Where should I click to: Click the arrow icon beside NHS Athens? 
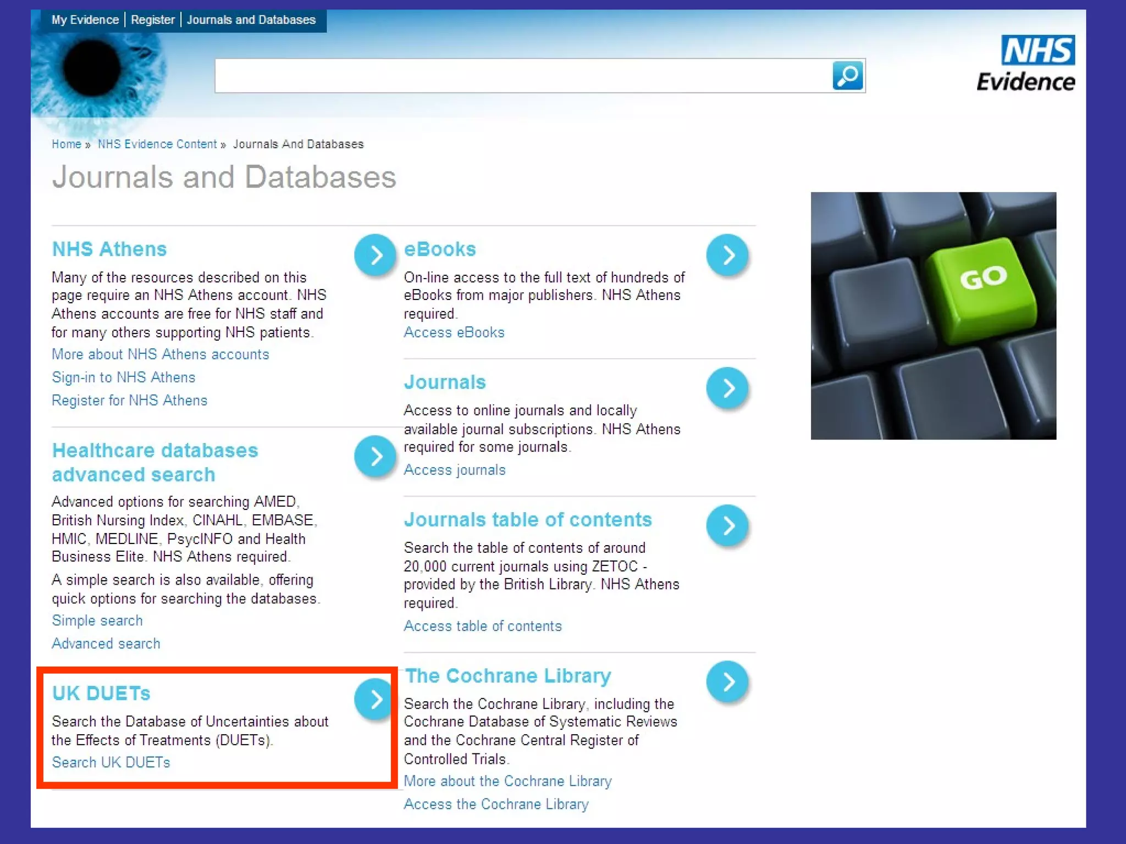click(x=375, y=255)
